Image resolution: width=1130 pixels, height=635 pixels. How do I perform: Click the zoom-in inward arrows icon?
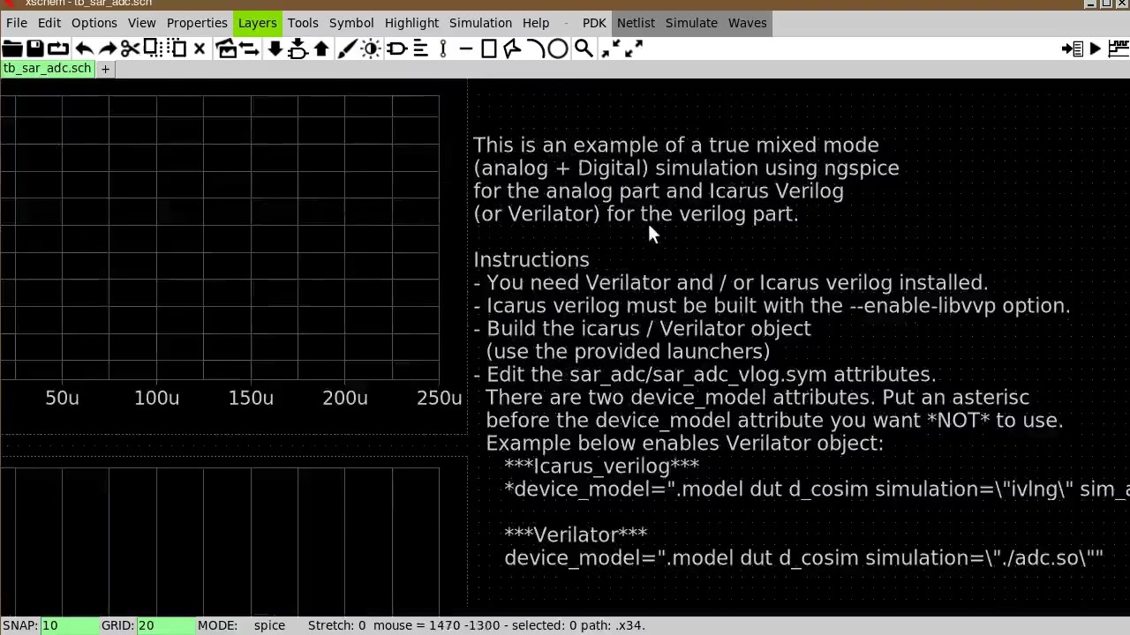tap(610, 49)
